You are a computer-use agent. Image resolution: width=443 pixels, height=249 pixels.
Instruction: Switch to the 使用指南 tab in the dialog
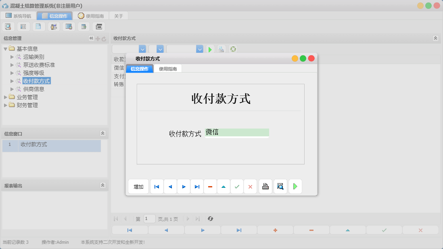click(x=168, y=68)
